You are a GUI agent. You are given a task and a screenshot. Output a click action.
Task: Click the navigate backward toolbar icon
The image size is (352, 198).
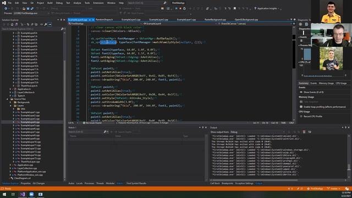tap(6, 9)
